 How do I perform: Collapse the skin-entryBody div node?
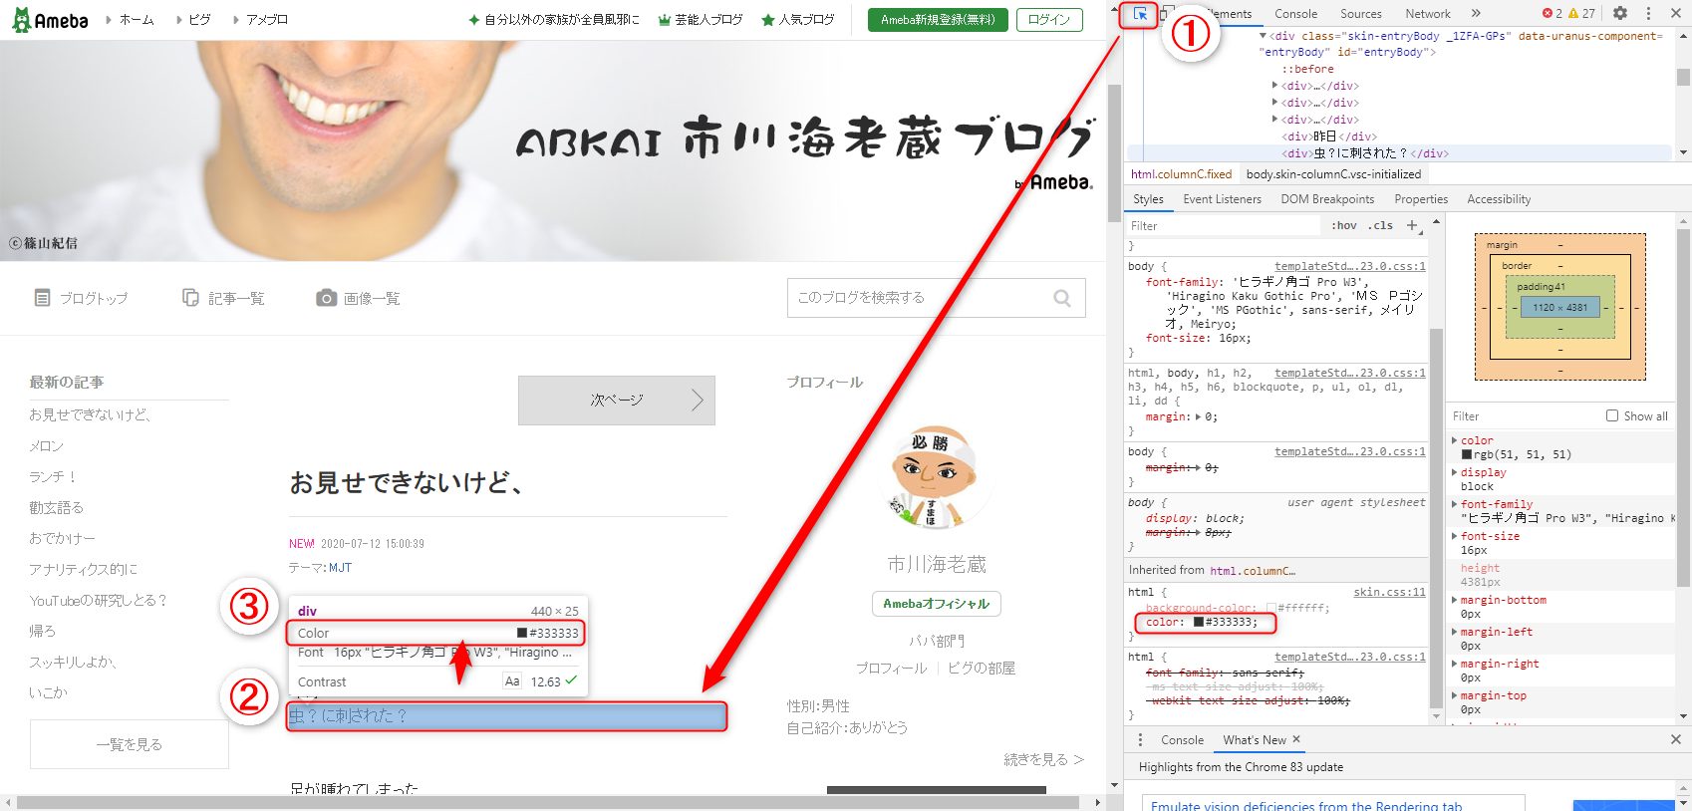pos(1263,36)
